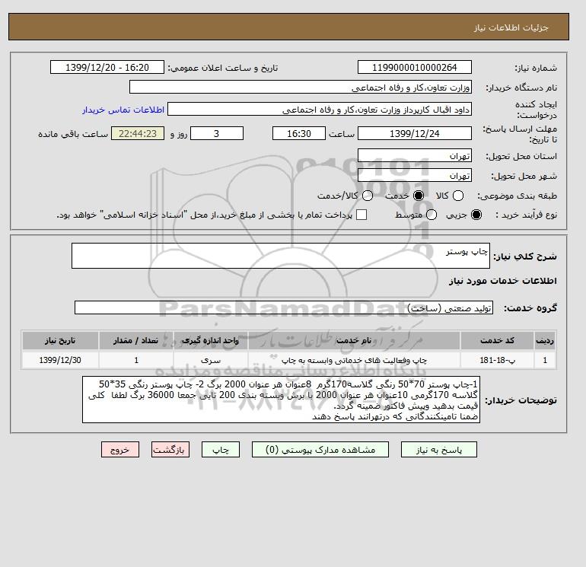Click the شرح کلی نیاز label
The width and height of the screenshot is (586, 567).
[x=525, y=256]
